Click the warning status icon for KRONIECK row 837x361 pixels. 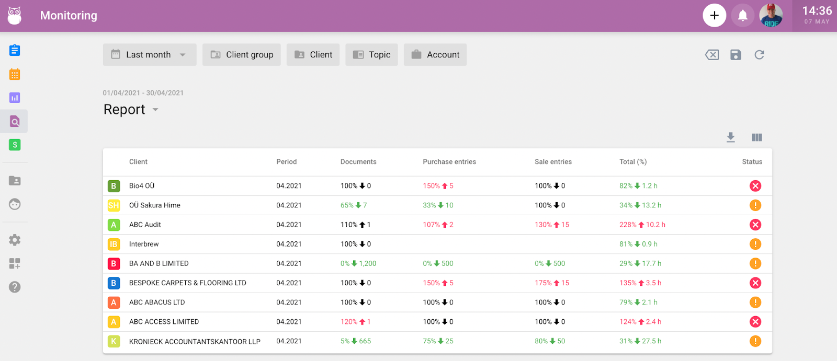pyautogui.click(x=755, y=341)
